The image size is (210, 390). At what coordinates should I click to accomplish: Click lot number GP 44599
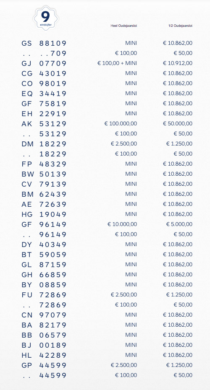[x=44, y=365]
